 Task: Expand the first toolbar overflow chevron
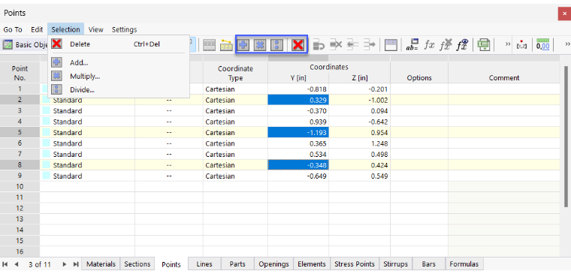pos(508,44)
